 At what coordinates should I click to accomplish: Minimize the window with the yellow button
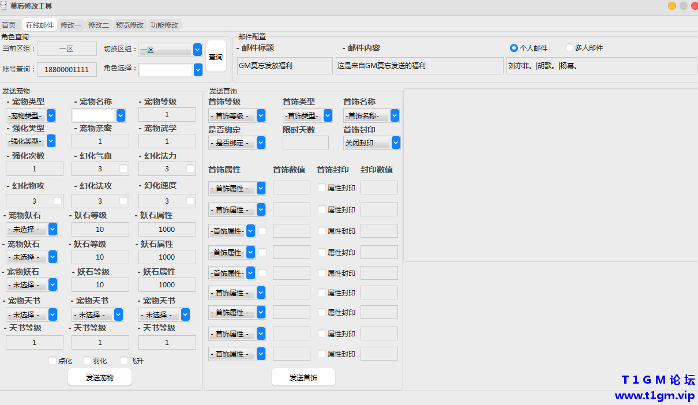tap(672, 6)
